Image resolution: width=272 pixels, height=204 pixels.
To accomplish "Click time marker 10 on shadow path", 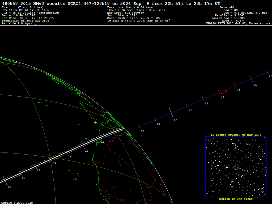I will click(5, 181).
